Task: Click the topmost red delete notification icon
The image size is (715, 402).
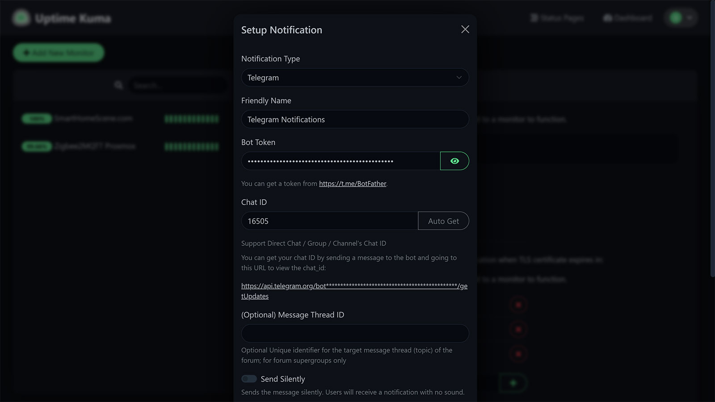Action: (x=517, y=304)
